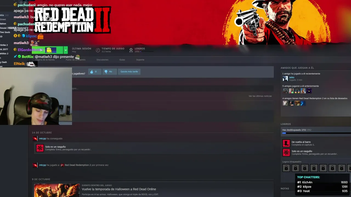
Task: Open Halloween event news thumbnail
Action: pos(57,190)
